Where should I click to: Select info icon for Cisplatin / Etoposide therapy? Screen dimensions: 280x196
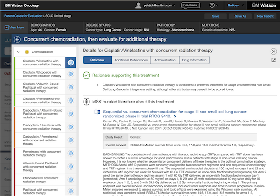[x=71, y=74]
